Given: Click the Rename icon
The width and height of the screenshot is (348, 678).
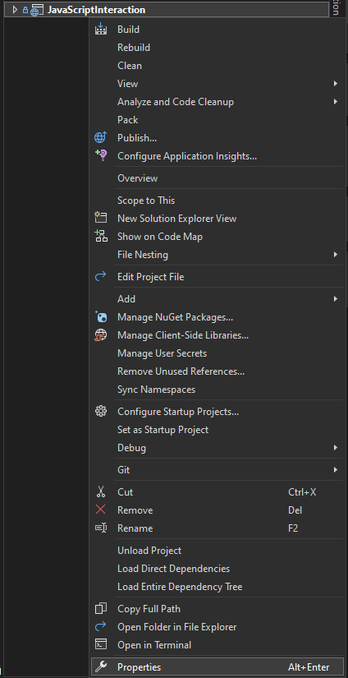Looking at the screenshot, I should tap(101, 528).
